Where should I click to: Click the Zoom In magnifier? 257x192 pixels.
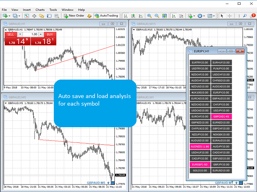coord(149,16)
